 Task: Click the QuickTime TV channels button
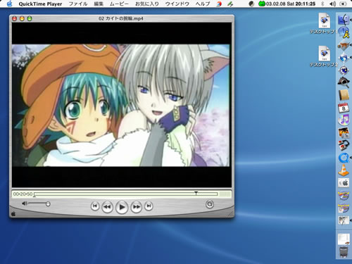tap(210, 204)
